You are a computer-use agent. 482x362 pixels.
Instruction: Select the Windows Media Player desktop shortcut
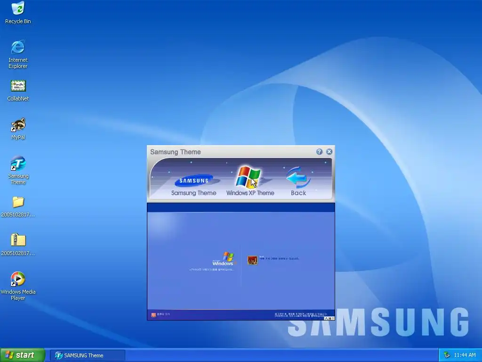[18, 286]
